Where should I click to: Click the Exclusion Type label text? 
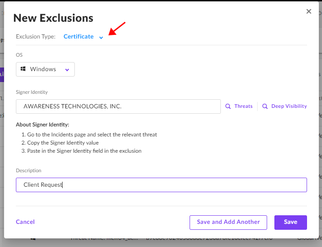(x=36, y=37)
